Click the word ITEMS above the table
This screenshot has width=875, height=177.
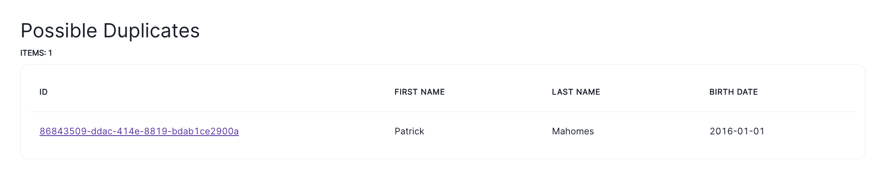point(32,53)
